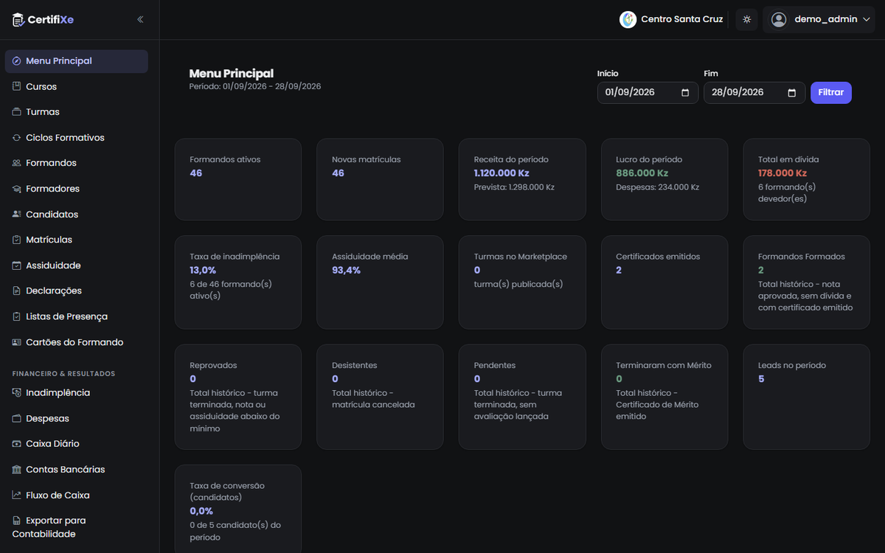Screen dimensions: 885x553
Task: Click the Cartões do Formando card icon
Action: (17, 342)
